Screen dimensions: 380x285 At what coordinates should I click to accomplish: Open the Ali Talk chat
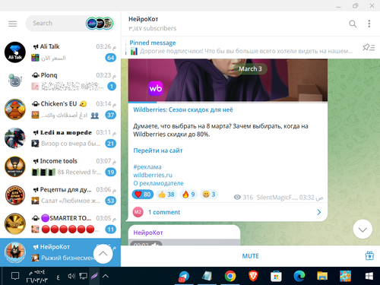coord(60,52)
